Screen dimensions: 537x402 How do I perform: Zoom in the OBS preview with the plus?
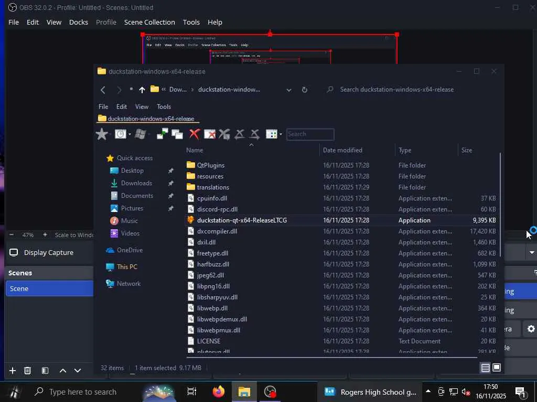(x=45, y=235)
